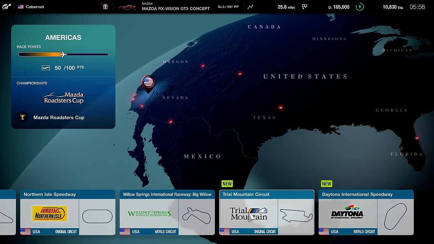Select the USA flag map pin
This screenshot has width=434, height=244.
(148, 84)
